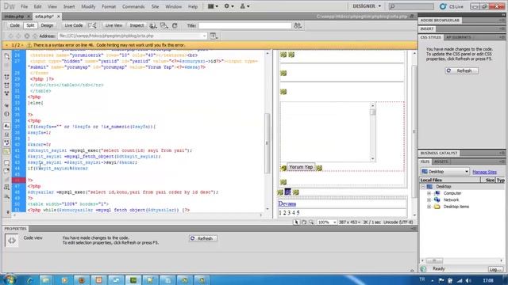Open the Insert menu
508x285 pixels.
click(69, 6)
